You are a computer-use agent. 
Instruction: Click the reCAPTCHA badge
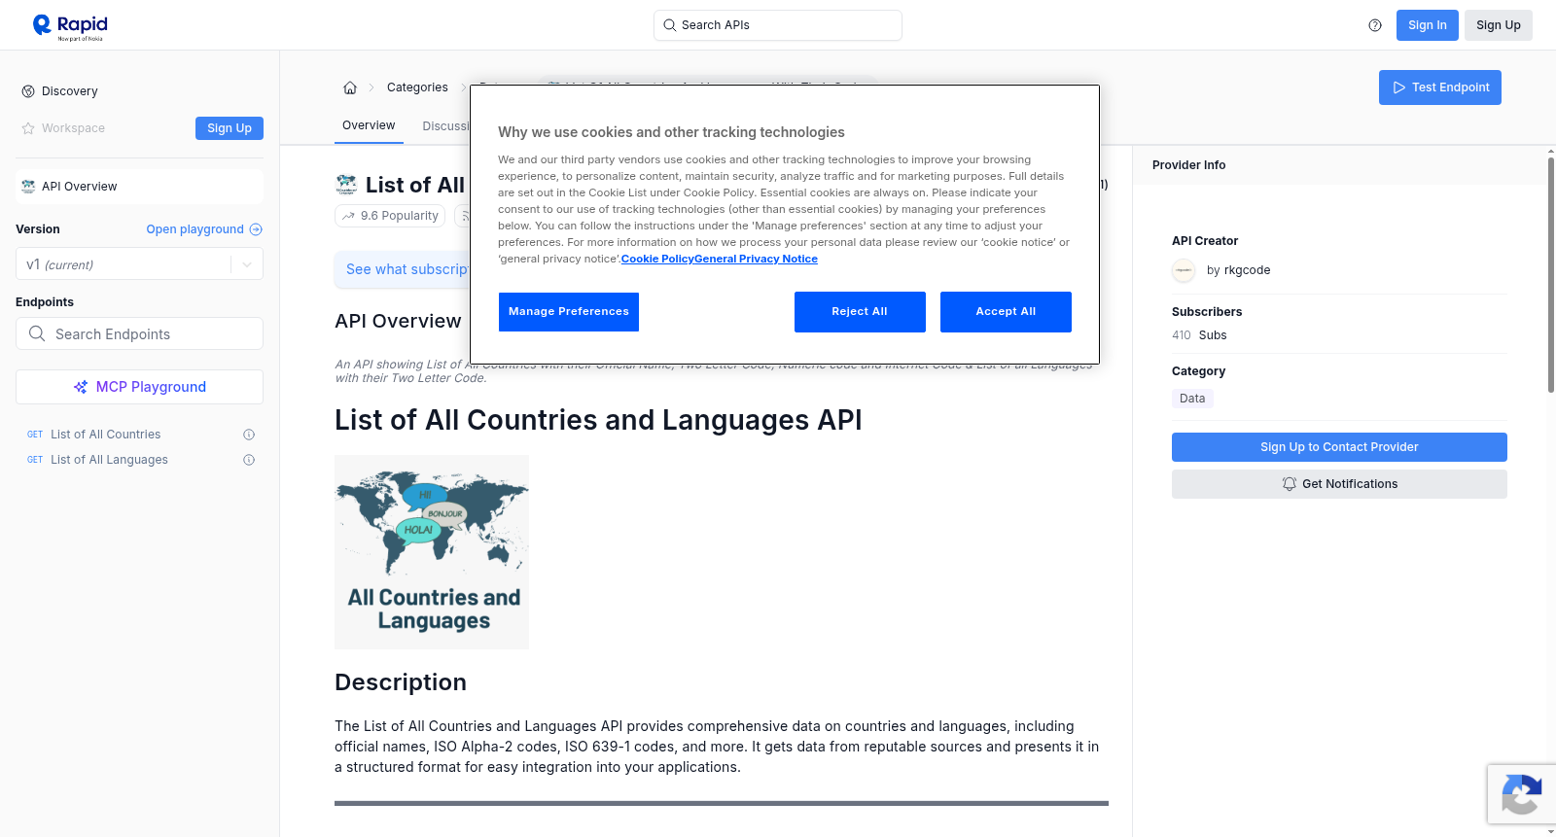pyautogui.click(x=1521, y=794)
